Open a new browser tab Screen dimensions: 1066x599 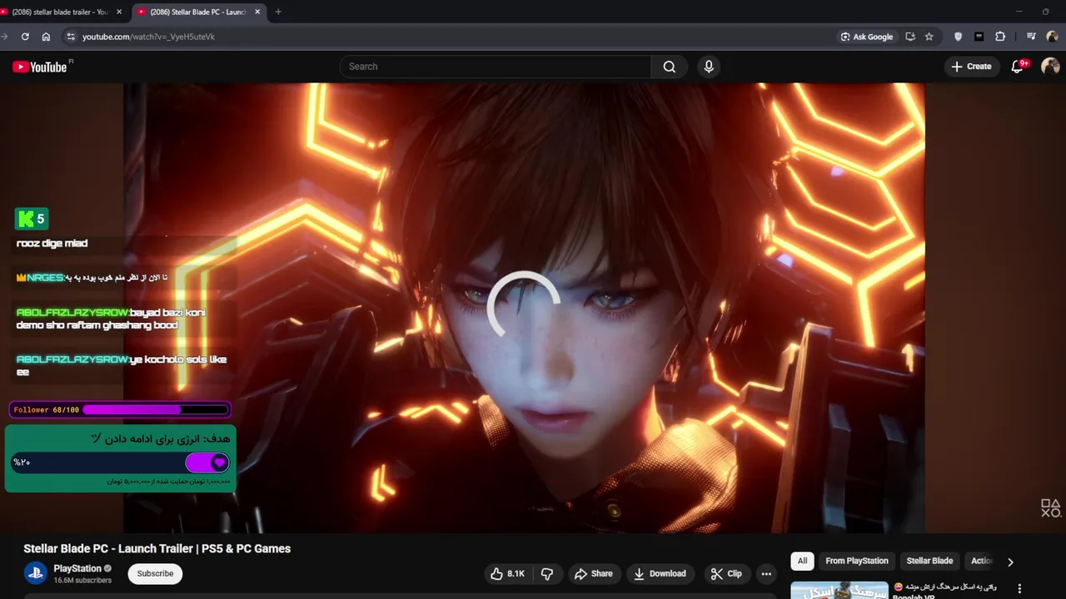click(x=278, y=12)
